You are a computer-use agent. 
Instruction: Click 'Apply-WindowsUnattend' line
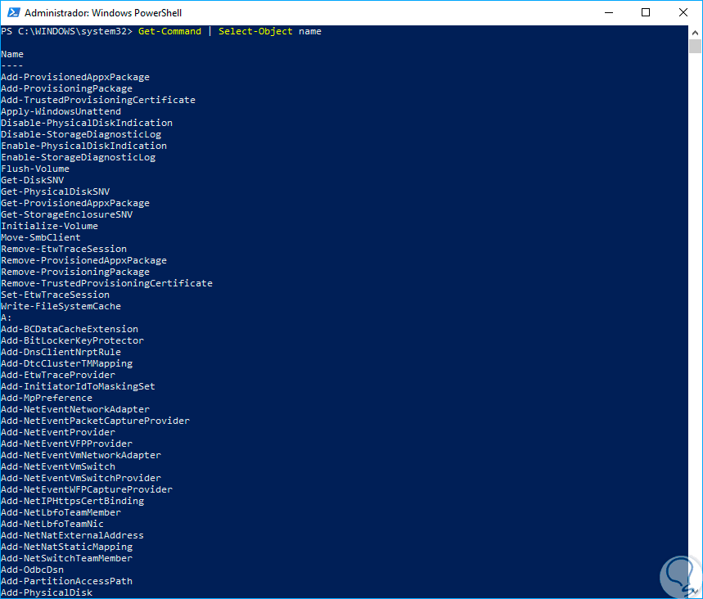61,111
